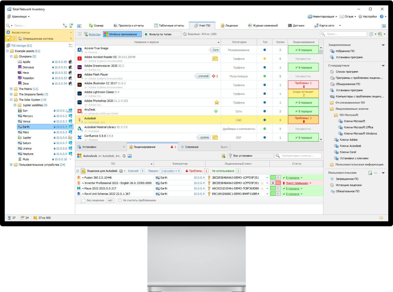Image resolution: width=393 pixels, height=292 pixels.
Task: Open the Все установки filter dropdown
Action: (250, 156)
